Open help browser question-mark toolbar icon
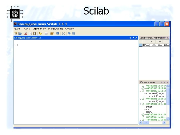This screenshot has width=180, height=135. pyautogui.click(x=74, y=33)
